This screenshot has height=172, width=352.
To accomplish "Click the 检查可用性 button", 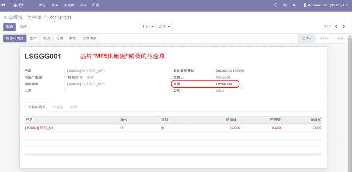I will tap(15, 38).
